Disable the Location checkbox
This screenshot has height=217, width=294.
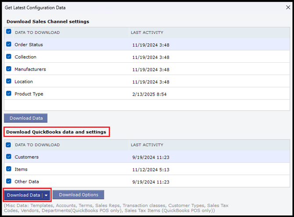pyautogui.click(x=9, y=81)
